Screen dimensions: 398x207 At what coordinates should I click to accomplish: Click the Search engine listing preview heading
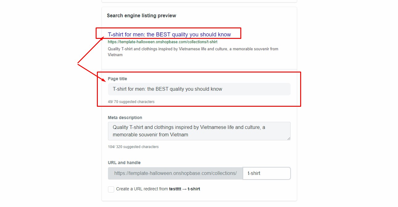(141, 15)
